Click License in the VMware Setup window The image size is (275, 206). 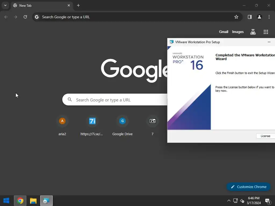click(265, 136)
